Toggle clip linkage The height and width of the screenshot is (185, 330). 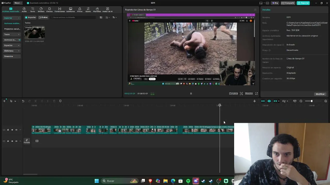[x=275, y=101]
